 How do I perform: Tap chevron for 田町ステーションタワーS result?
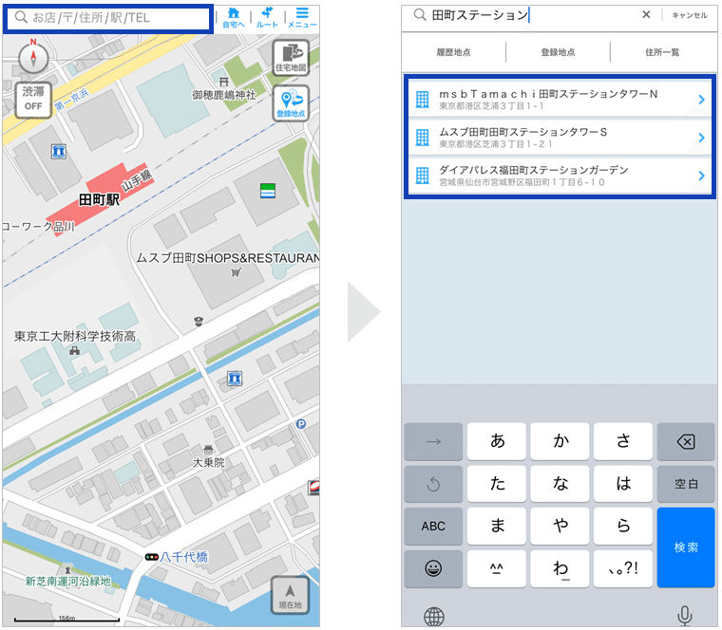coord(701,138)
